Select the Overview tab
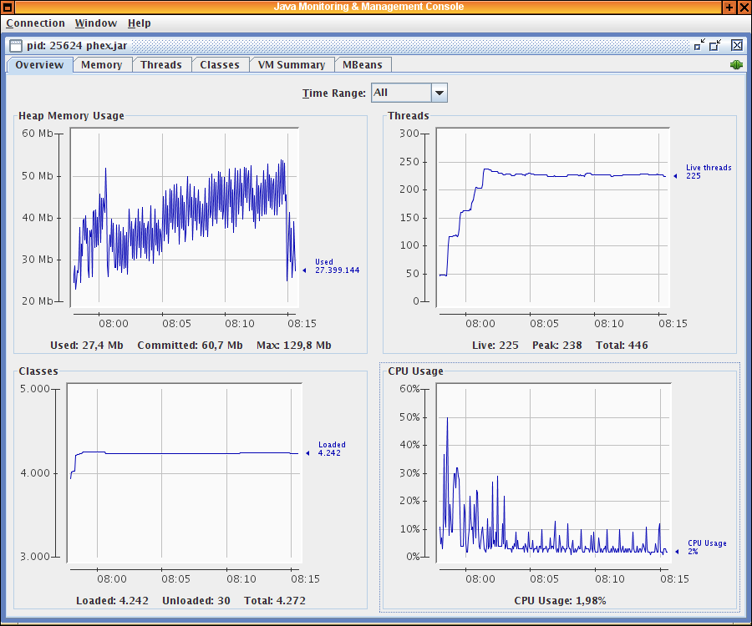Screen dimensions: 752x626 click(39, 64)
